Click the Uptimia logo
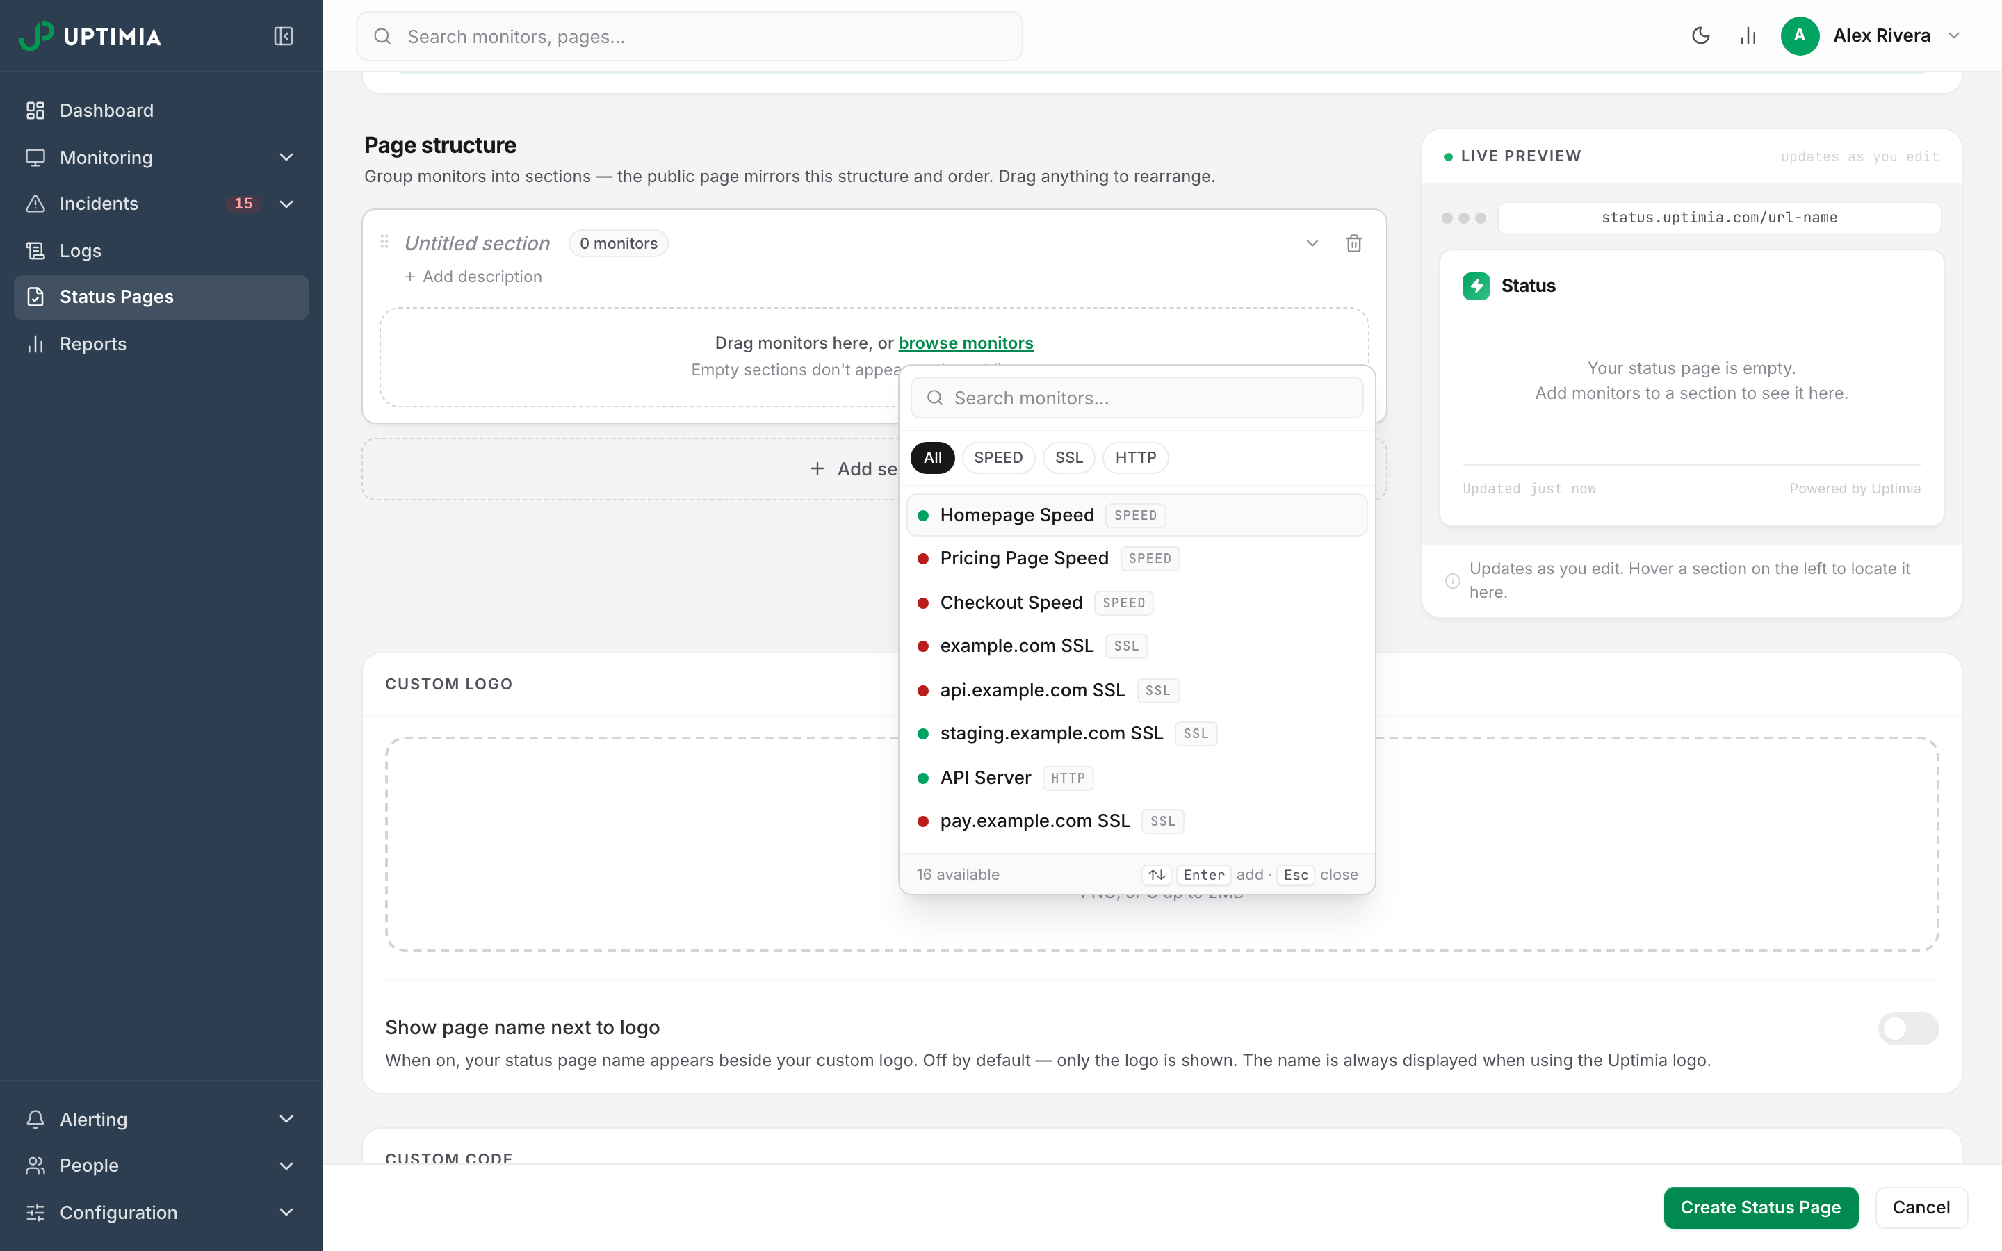The height and width of the screenshot is (1251, 2002). tap(91, 36)
